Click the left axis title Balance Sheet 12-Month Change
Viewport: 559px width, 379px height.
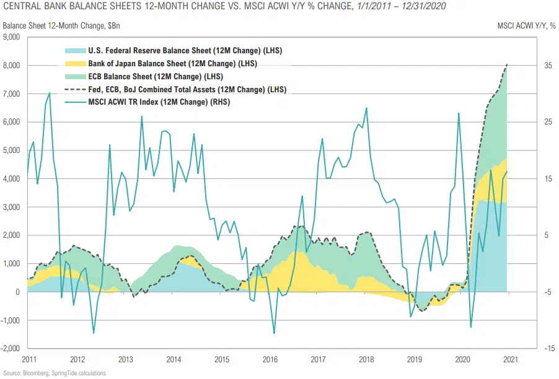[56, 25]
